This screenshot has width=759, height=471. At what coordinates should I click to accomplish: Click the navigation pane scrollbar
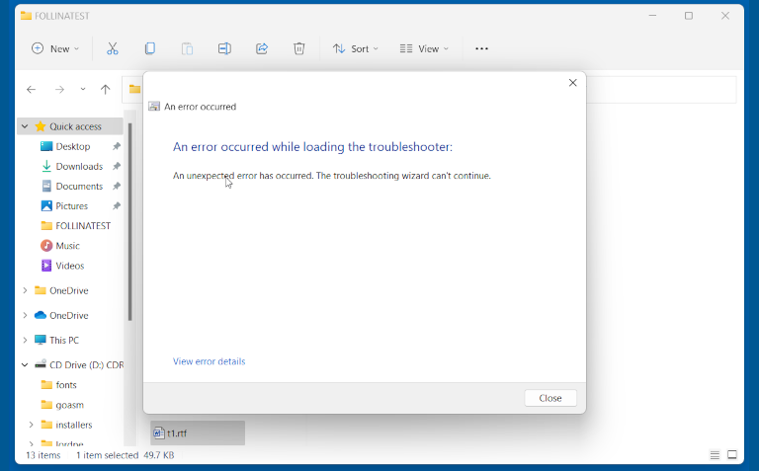click(x=129, y=221)
